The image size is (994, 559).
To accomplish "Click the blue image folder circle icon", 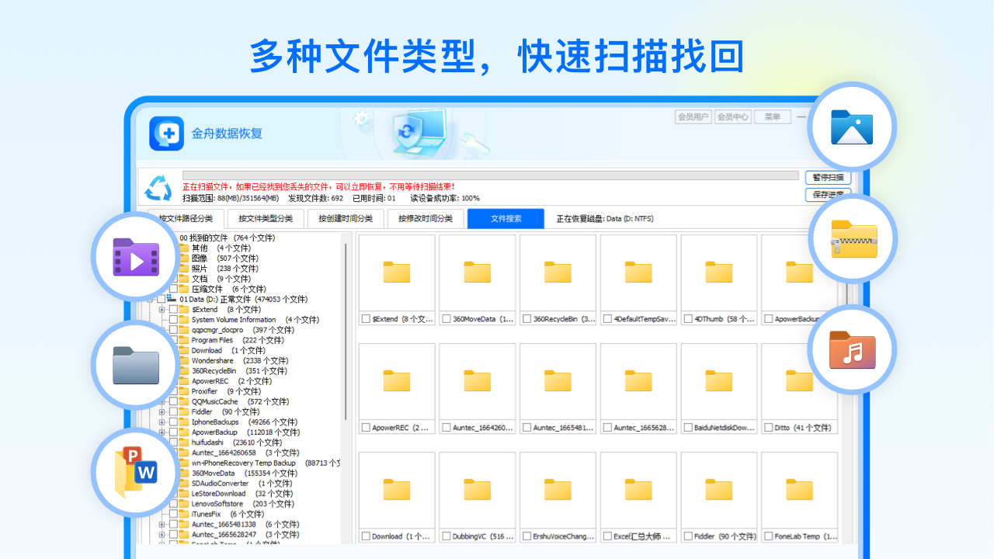I will [x=852, y=127].
